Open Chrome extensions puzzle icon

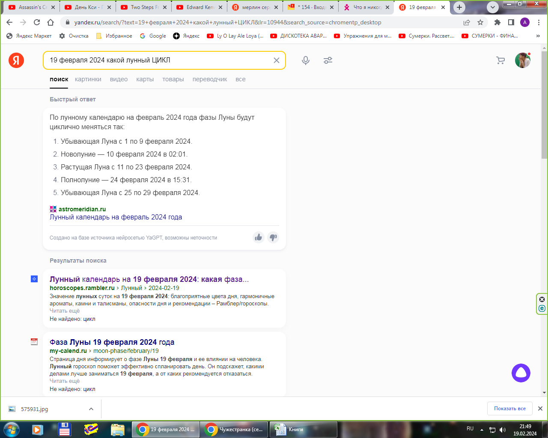pos(497,22)
